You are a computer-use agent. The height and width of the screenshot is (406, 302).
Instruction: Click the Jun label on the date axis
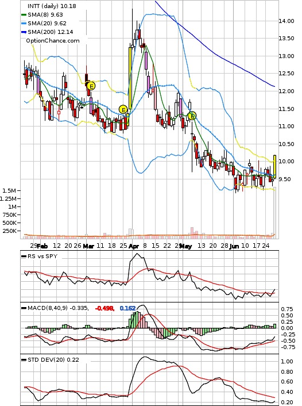(x=234, y=246)
